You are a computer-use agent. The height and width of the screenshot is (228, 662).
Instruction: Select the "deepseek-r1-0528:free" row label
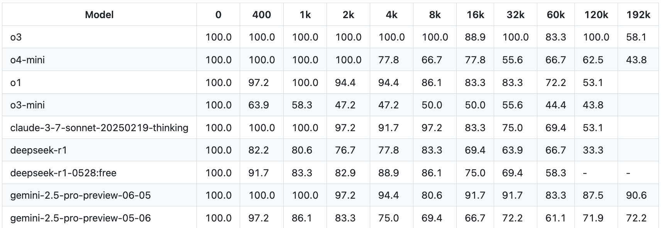63,173
